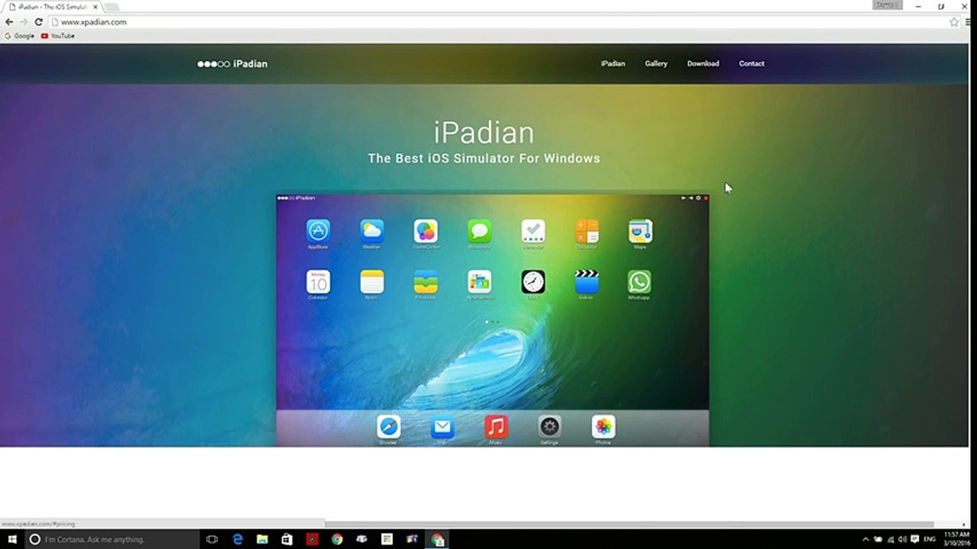Open Task View on the taskbar
The width and height of the screenshot is (977, 549).
[212, 539]
